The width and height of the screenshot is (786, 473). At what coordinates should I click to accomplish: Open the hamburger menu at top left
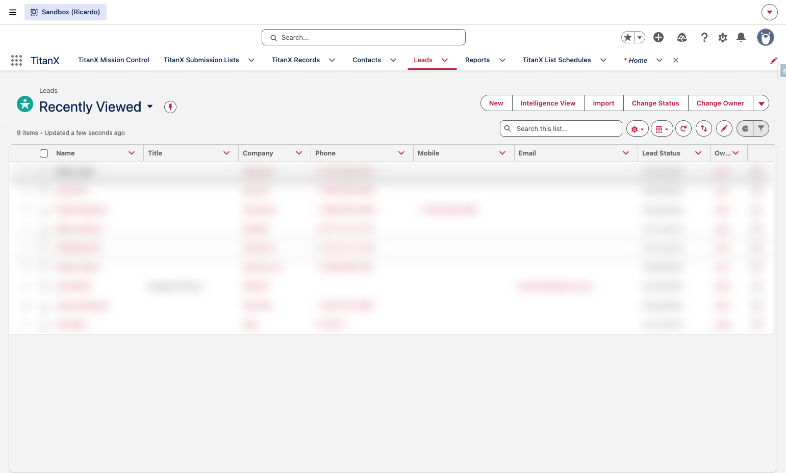(x=13, y=12)
